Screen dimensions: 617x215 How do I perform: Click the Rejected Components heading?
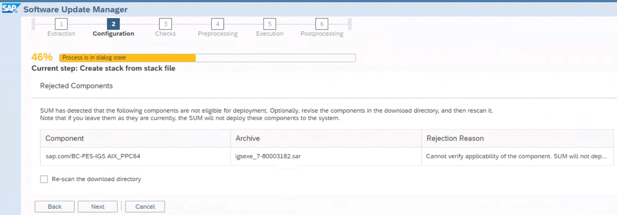tap(76, 86)
